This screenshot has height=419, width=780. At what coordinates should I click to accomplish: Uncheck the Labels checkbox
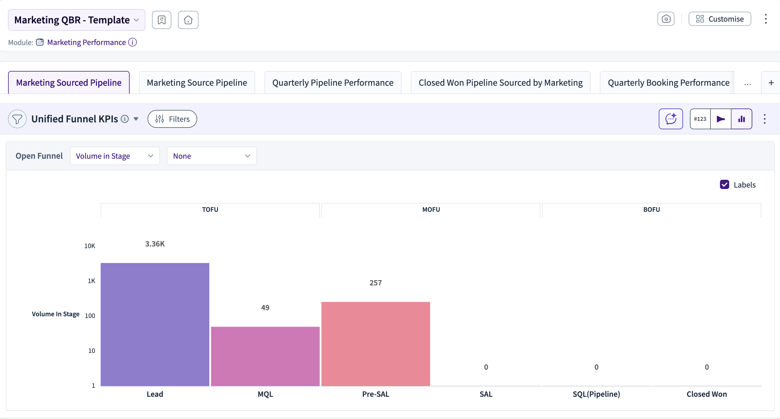tap(724, 185)
